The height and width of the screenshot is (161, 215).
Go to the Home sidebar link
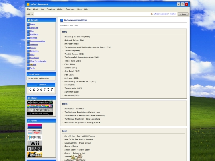click(33, 24)
